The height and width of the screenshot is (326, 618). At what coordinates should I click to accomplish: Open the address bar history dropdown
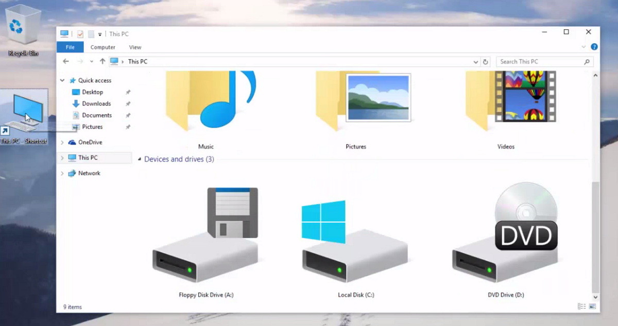tap(475, 62)
